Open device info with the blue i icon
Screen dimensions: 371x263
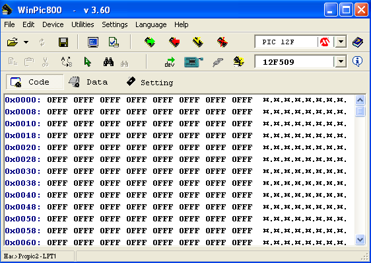click(x=357, y=61)
